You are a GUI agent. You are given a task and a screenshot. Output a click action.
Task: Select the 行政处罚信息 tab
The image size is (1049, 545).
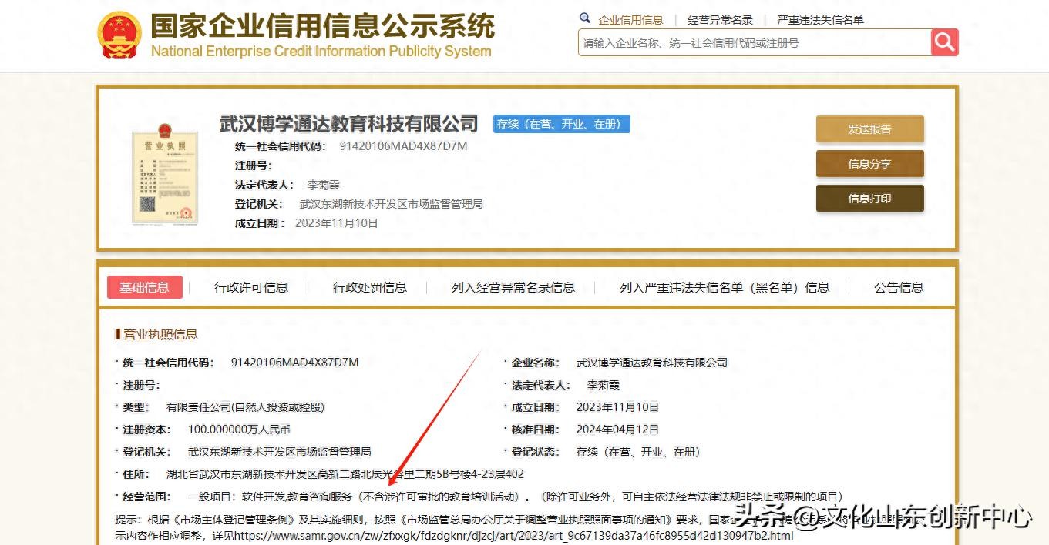point(369,287)
